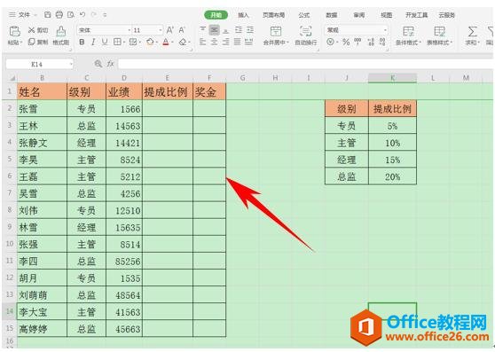
Task: Click cell with name 张静文
Action: pos(42,143)
